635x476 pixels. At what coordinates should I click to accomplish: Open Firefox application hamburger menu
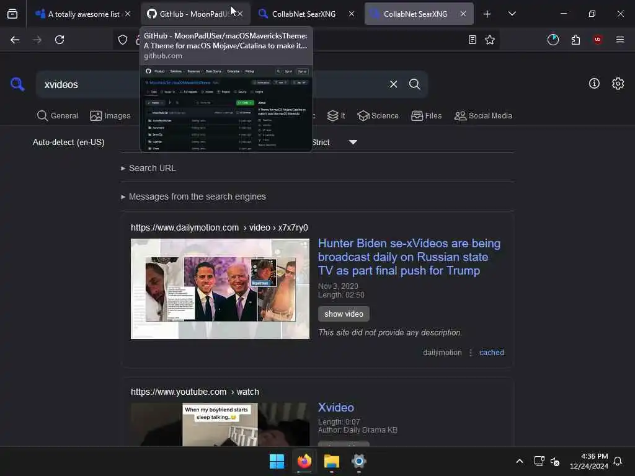click(x=620, y=40)
